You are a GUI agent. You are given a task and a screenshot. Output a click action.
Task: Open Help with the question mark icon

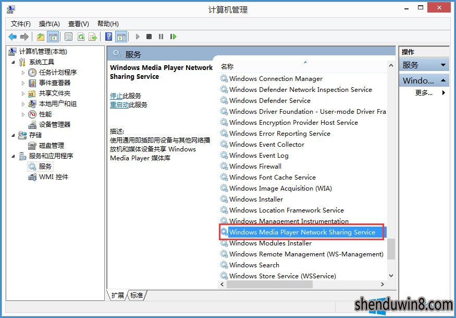(109, 37)
